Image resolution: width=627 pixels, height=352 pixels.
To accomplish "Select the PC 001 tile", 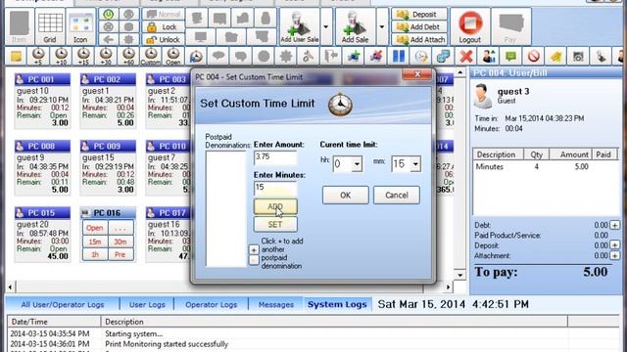I will point(42,102).
